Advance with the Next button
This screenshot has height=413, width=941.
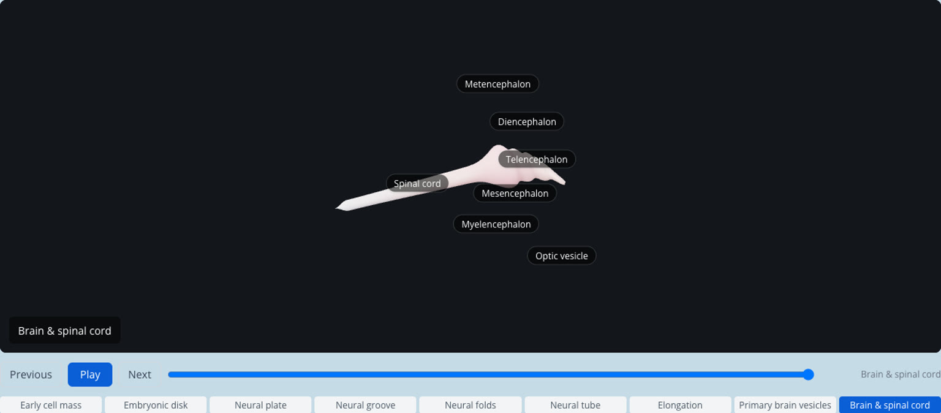[x=140, y=374]
